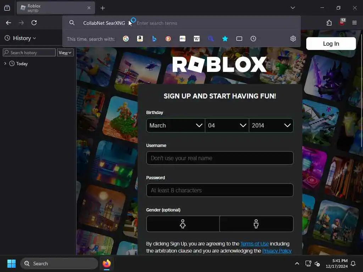The height and width of the screenshot is (272, 363).
Task: Close the Roblox tab
Action: [89, 8]
